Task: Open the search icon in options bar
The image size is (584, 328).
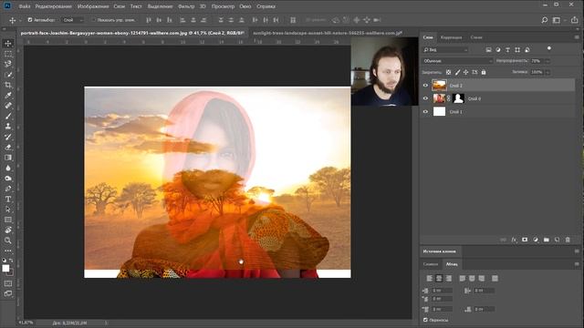Action: tap(545, 20)
